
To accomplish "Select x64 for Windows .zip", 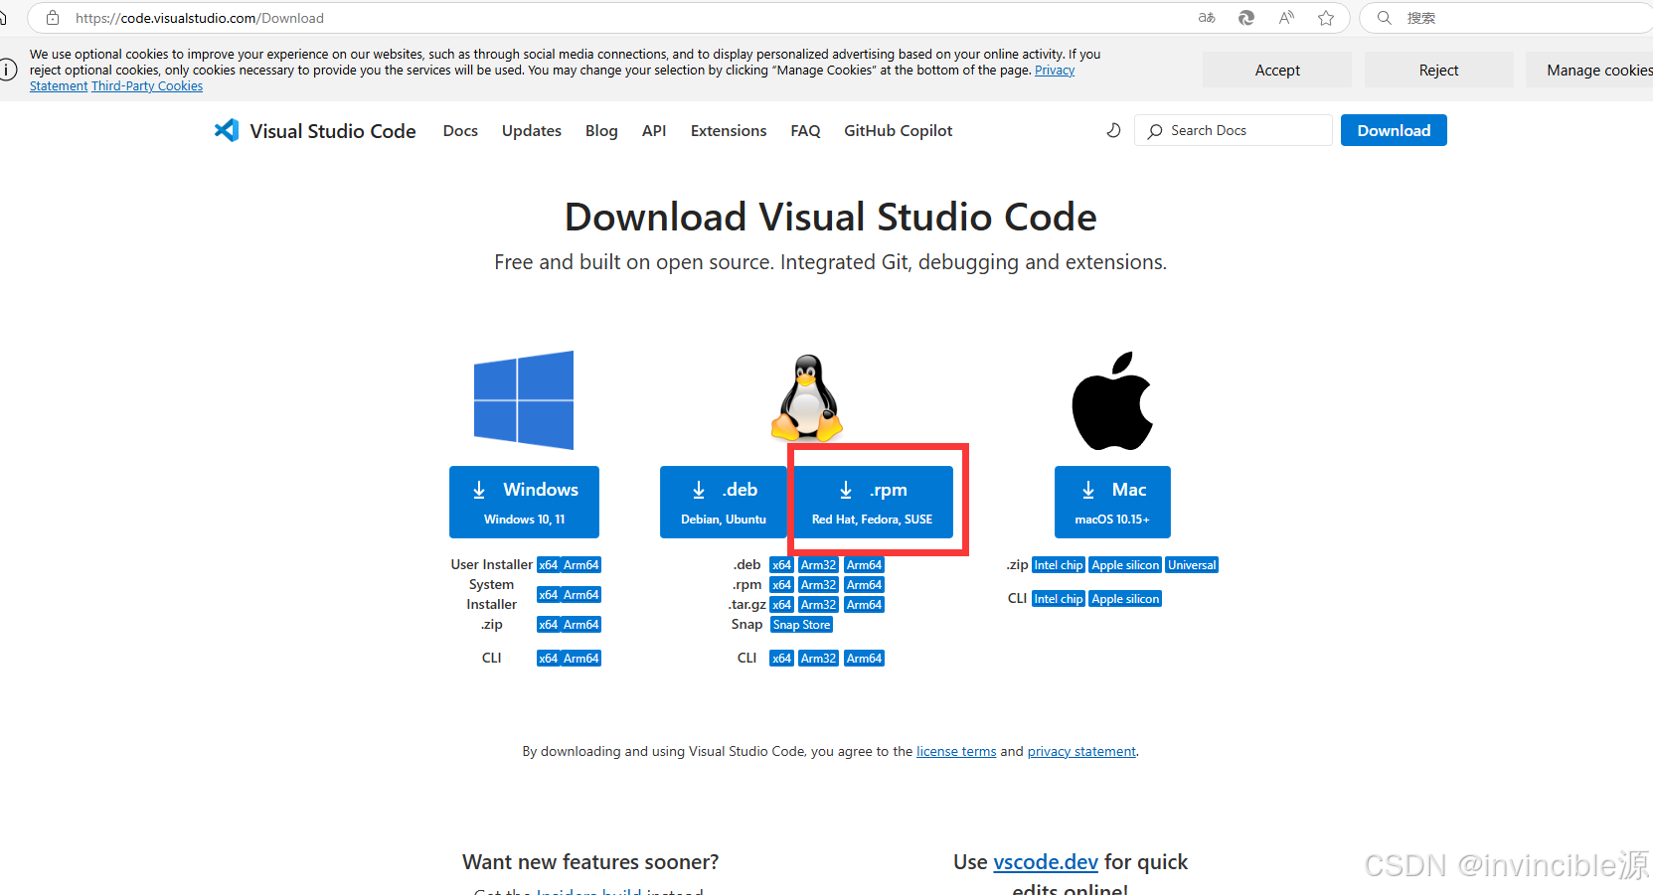I will 548,625.
